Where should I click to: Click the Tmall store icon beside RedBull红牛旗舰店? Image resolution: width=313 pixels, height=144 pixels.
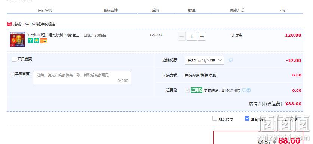click(9, 24)
